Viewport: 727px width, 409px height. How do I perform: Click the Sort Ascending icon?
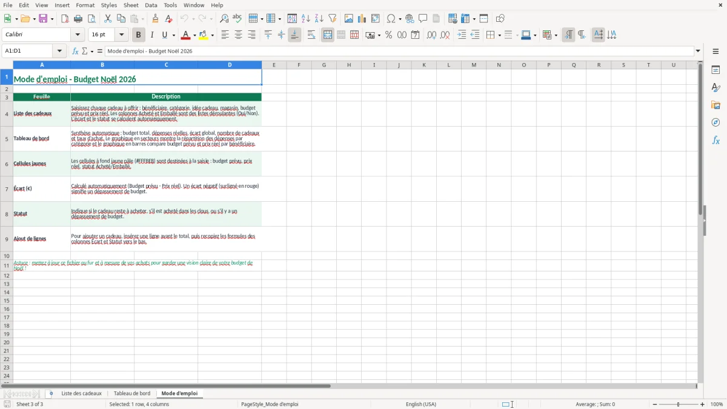tap(306, 19)
